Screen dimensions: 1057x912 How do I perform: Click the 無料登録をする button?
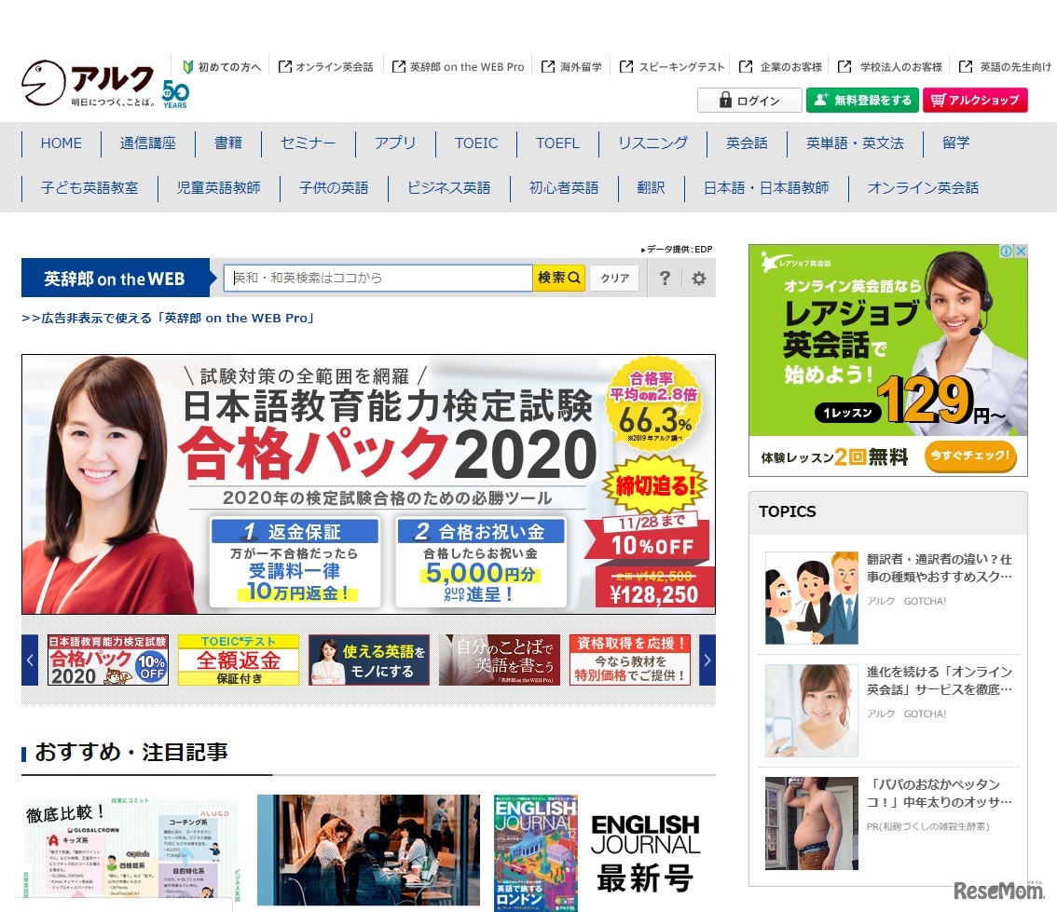(x=862, y=101)
